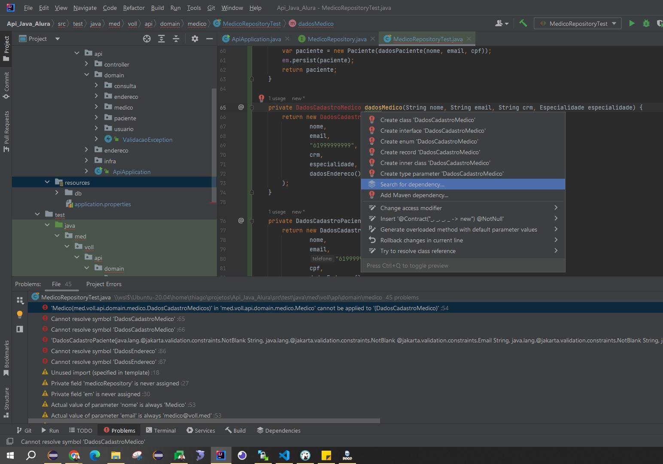Screen dimensions: 663x464
Task: Open the Commit tool window
Action: 6,85
